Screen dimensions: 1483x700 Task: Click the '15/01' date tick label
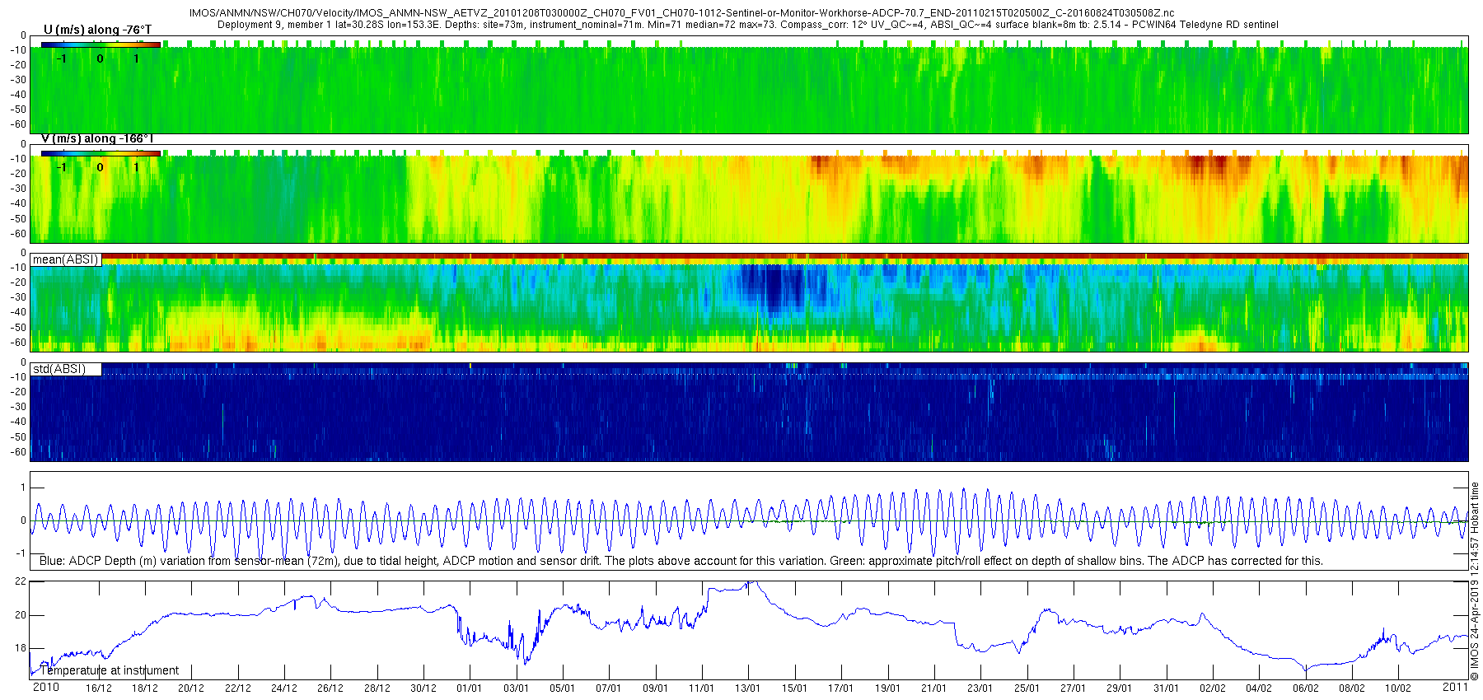coord(795,688)
